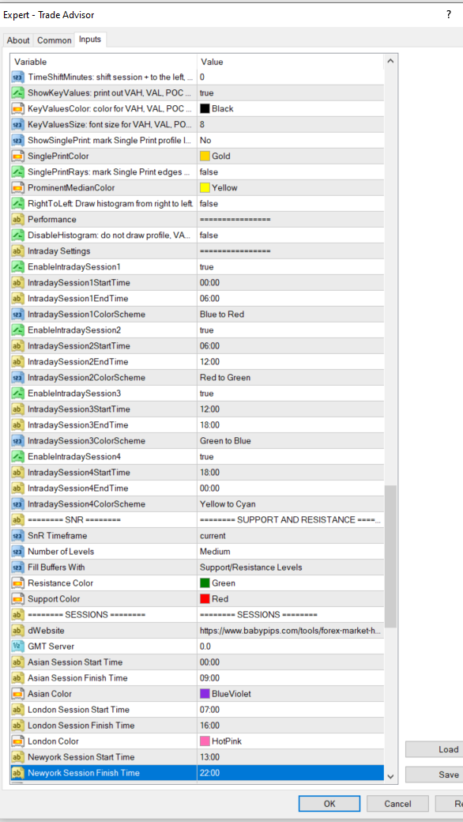The image size is (463, 822).
Task: Click the enum icon beside ShowSinglePrint
Action: pyautogui.click(x=17, y=140)
